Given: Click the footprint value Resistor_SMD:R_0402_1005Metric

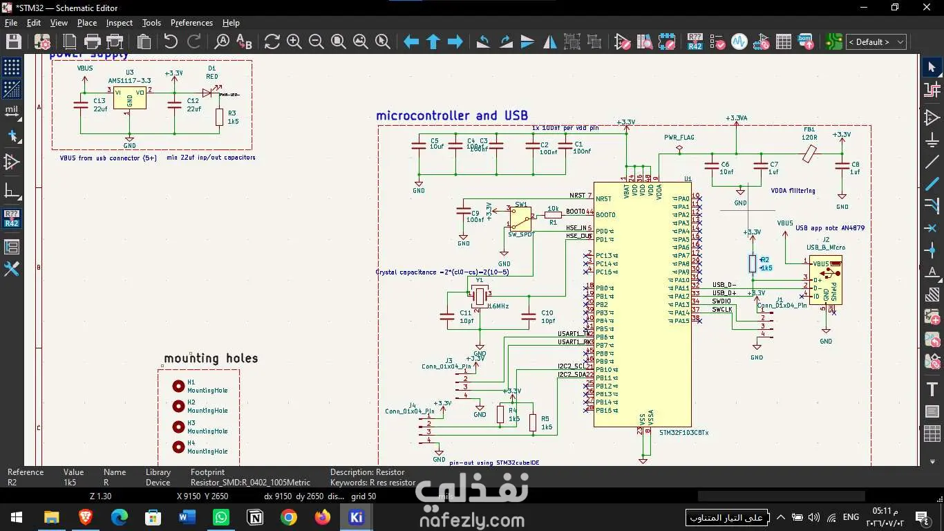Looking at the screenshot, I should pos(251,483).
